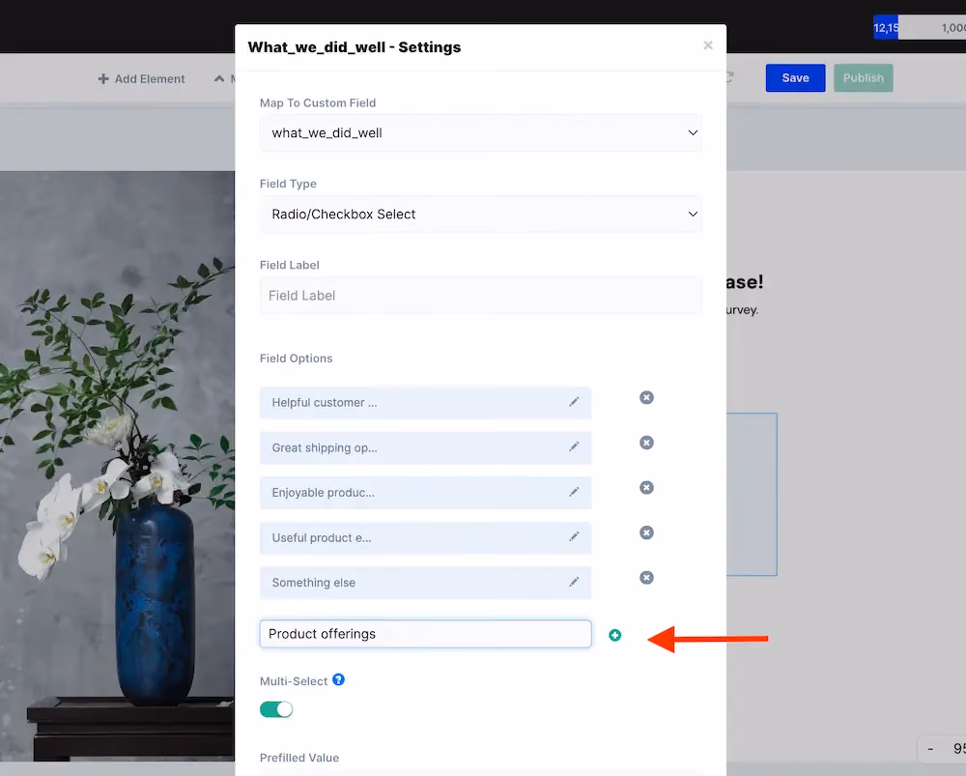Open the Field Type dropdown
The image size is (966, 776).
(x=480, y=214)
